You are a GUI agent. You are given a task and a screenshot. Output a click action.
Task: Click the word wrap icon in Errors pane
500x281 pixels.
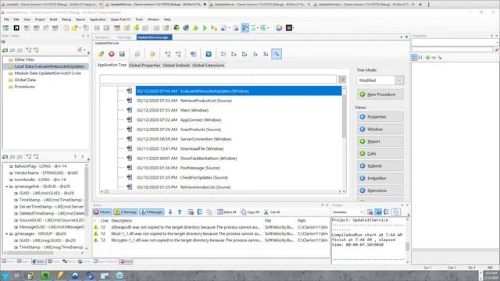(x=200, y=212)
